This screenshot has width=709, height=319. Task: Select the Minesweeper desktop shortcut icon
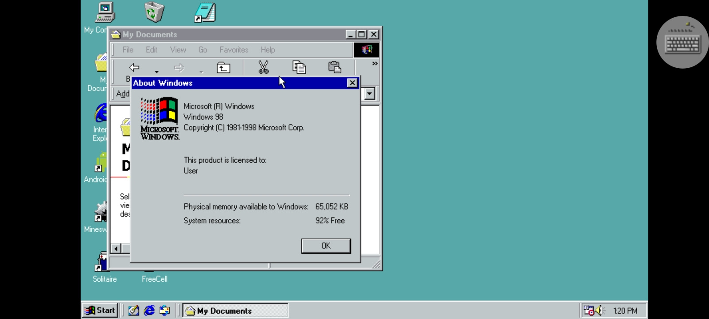[x=101, y=212]
